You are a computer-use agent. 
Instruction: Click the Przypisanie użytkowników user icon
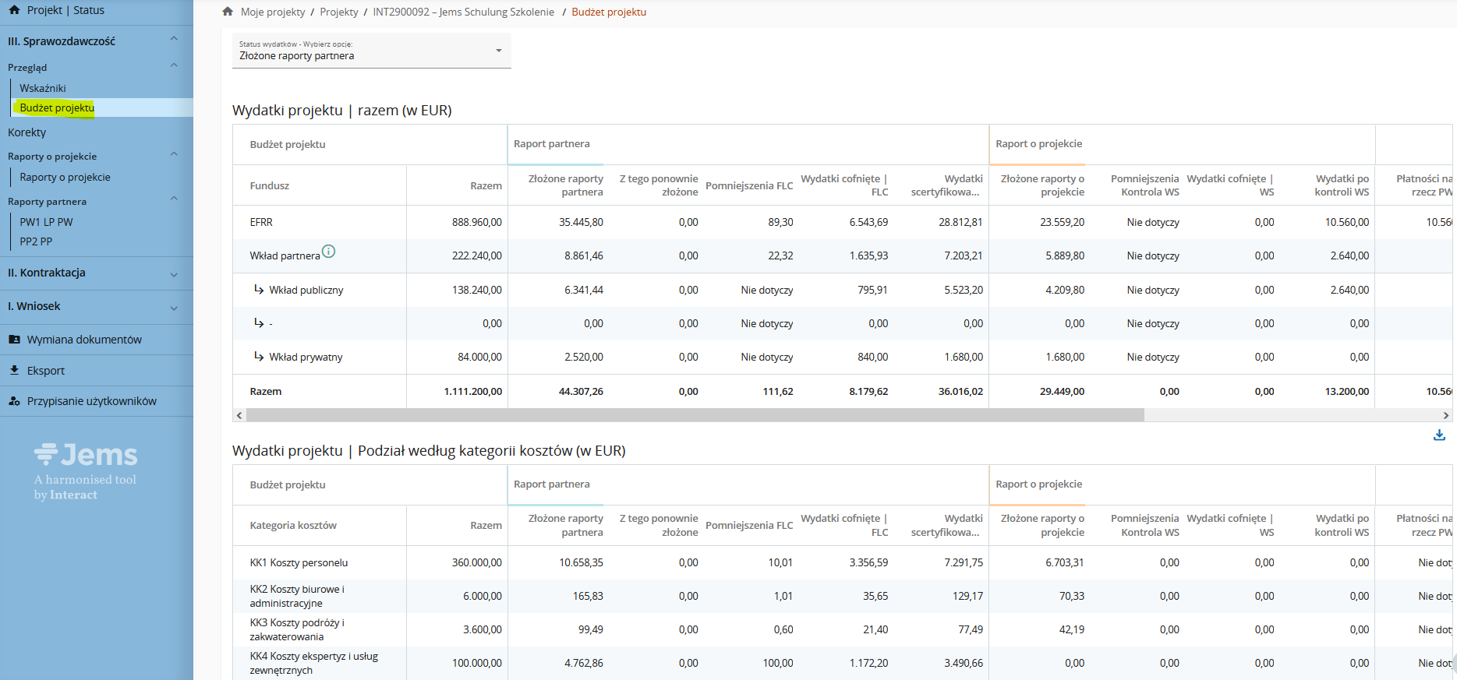click(x=14, y=401)
